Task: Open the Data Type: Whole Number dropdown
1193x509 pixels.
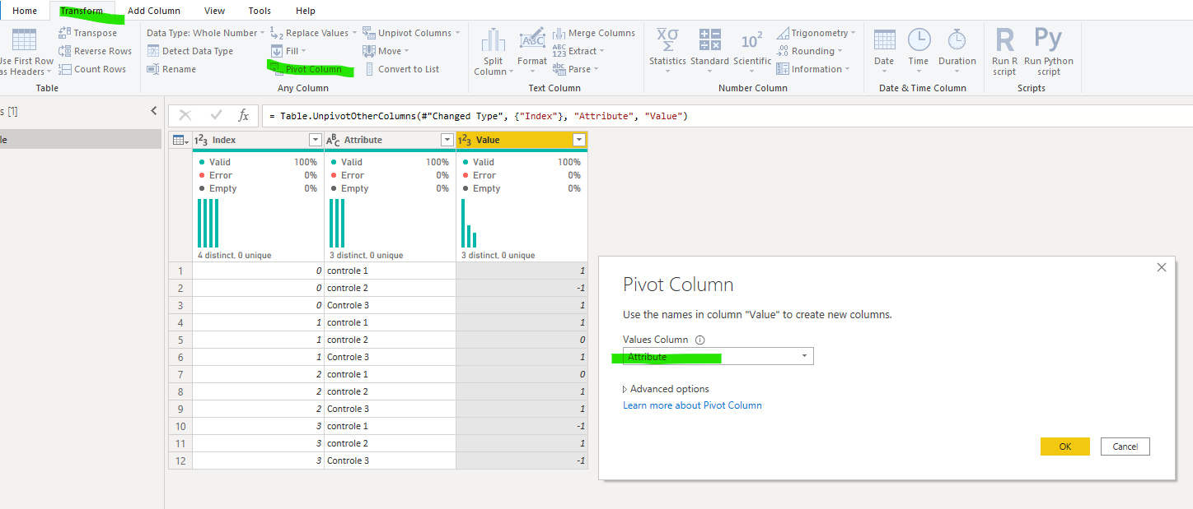Action: pos(206,33)
